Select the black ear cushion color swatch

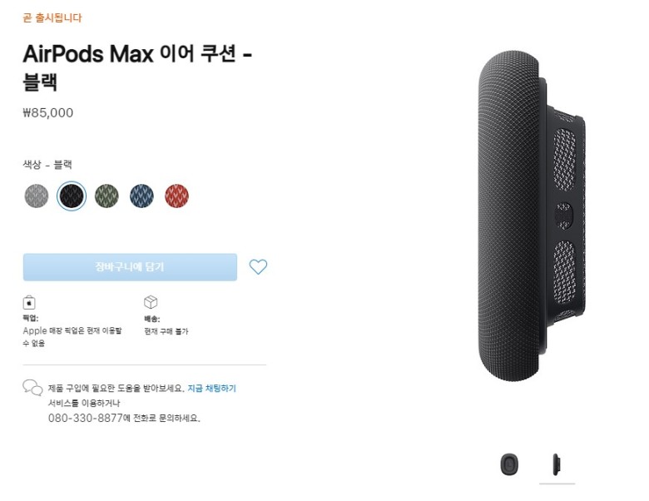tap(72, 196)
